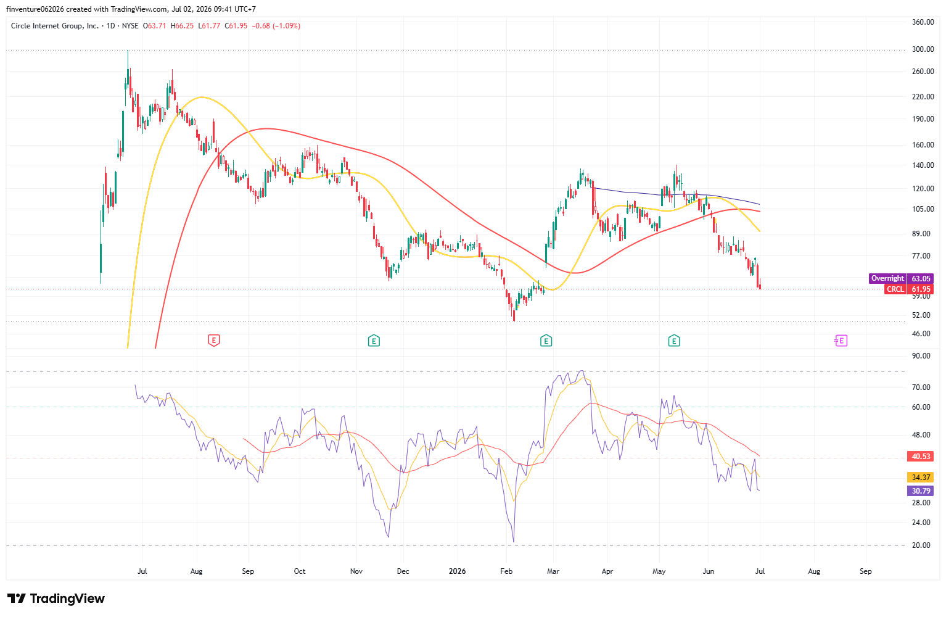Click the 2026 year label on time axis
Screen dimensions: 946x617
(x=458, y=571)
